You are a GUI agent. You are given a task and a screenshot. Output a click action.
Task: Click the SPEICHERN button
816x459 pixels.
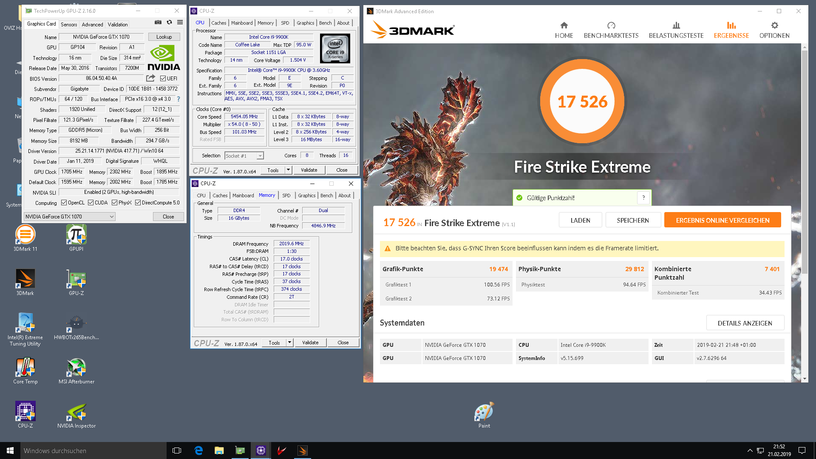click(633, 220)
